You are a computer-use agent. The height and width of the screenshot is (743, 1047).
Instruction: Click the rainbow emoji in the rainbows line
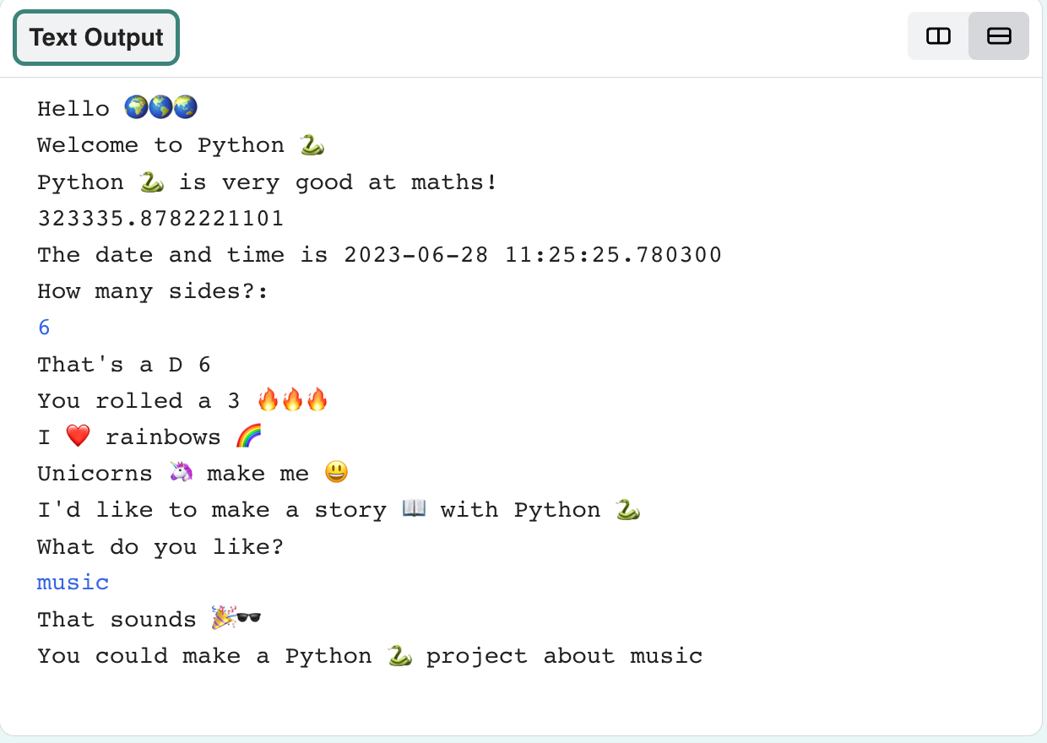point(249,437)
